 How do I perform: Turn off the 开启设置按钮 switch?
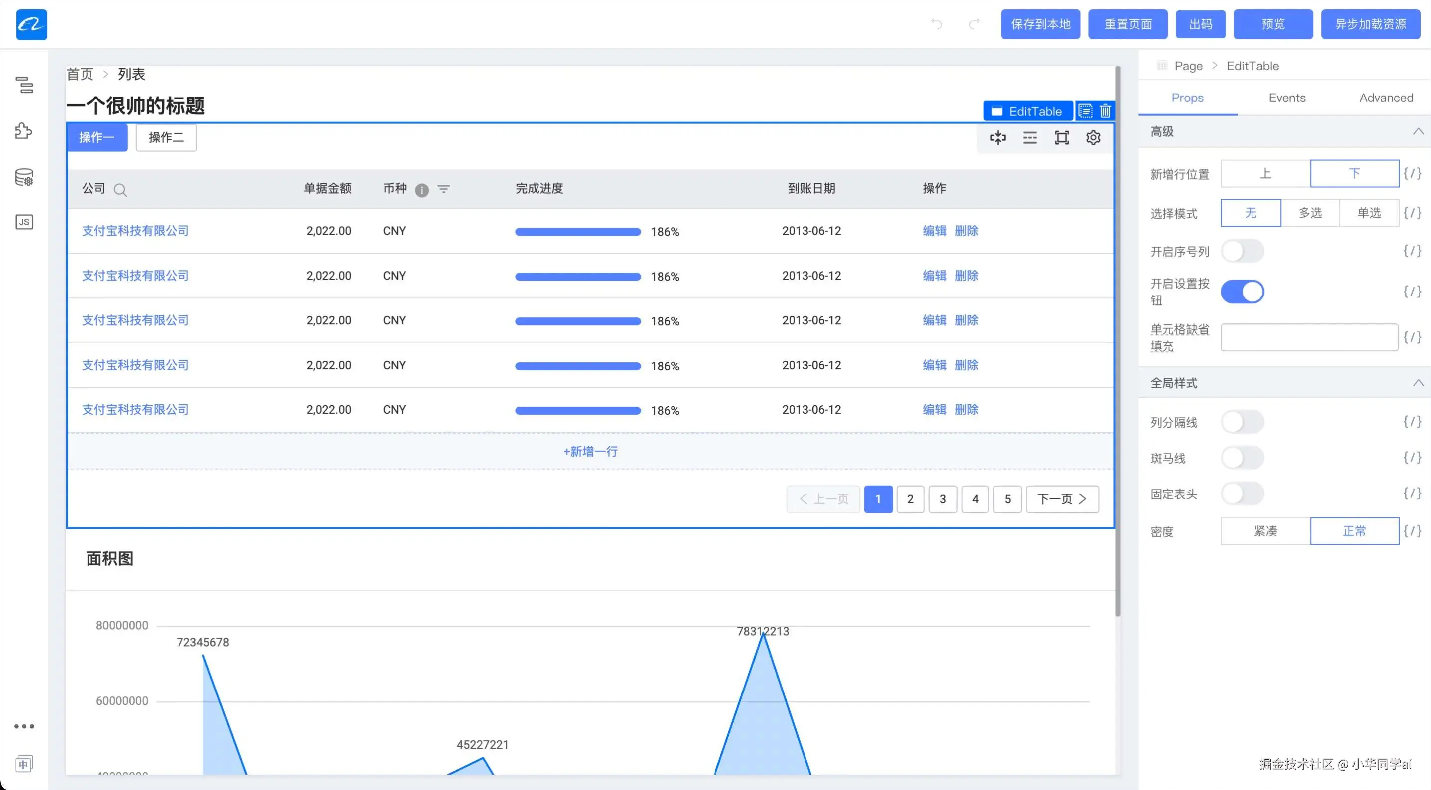1242,292
